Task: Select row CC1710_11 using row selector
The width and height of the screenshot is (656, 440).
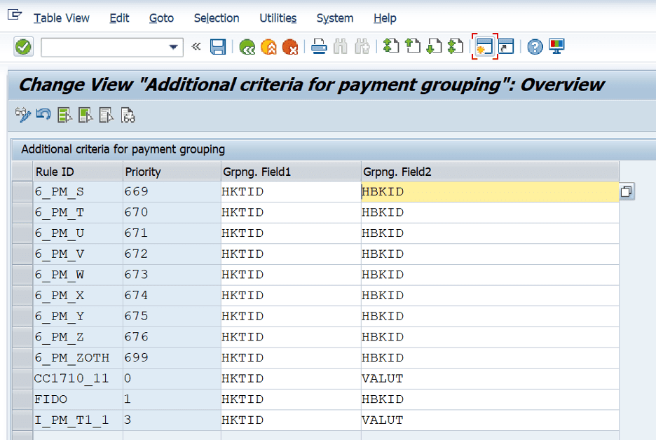Action: (22, 378)
